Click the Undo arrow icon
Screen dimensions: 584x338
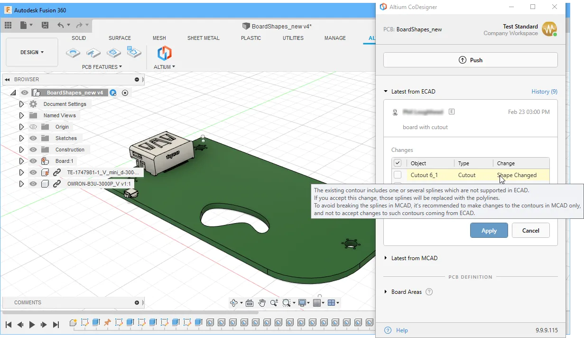[x=60, y=25]
